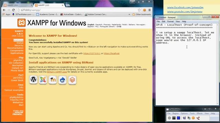220x123 pixels.
Task: Close the second XAMPP 1.8.3 tab
Action: (x=63, y=5)
